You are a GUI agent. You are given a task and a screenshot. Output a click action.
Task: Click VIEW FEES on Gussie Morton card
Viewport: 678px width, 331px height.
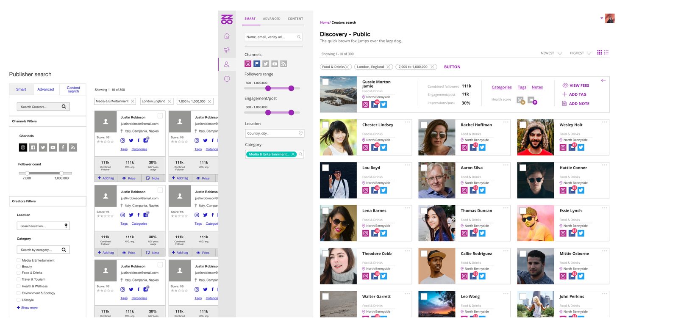click(x=576, y=86)
